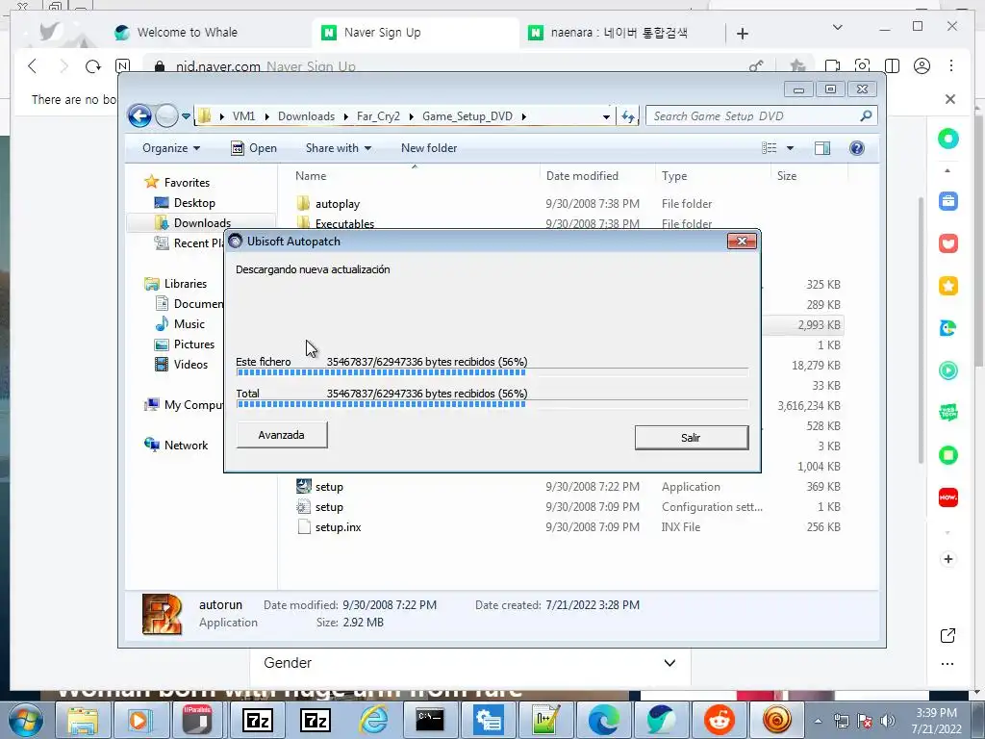The image size is (985, 739).
Task: Open Favorites in navigation pane
Action: (x=187, y=182)
